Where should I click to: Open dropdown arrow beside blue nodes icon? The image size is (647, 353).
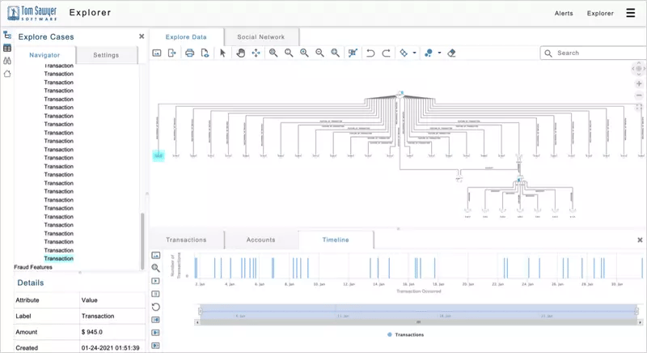click(x=439, y=53)
